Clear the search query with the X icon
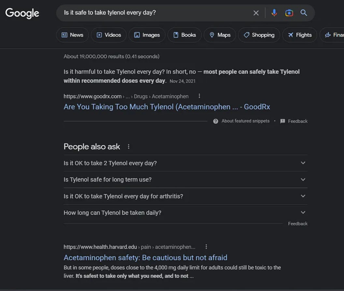 [256, 13]
